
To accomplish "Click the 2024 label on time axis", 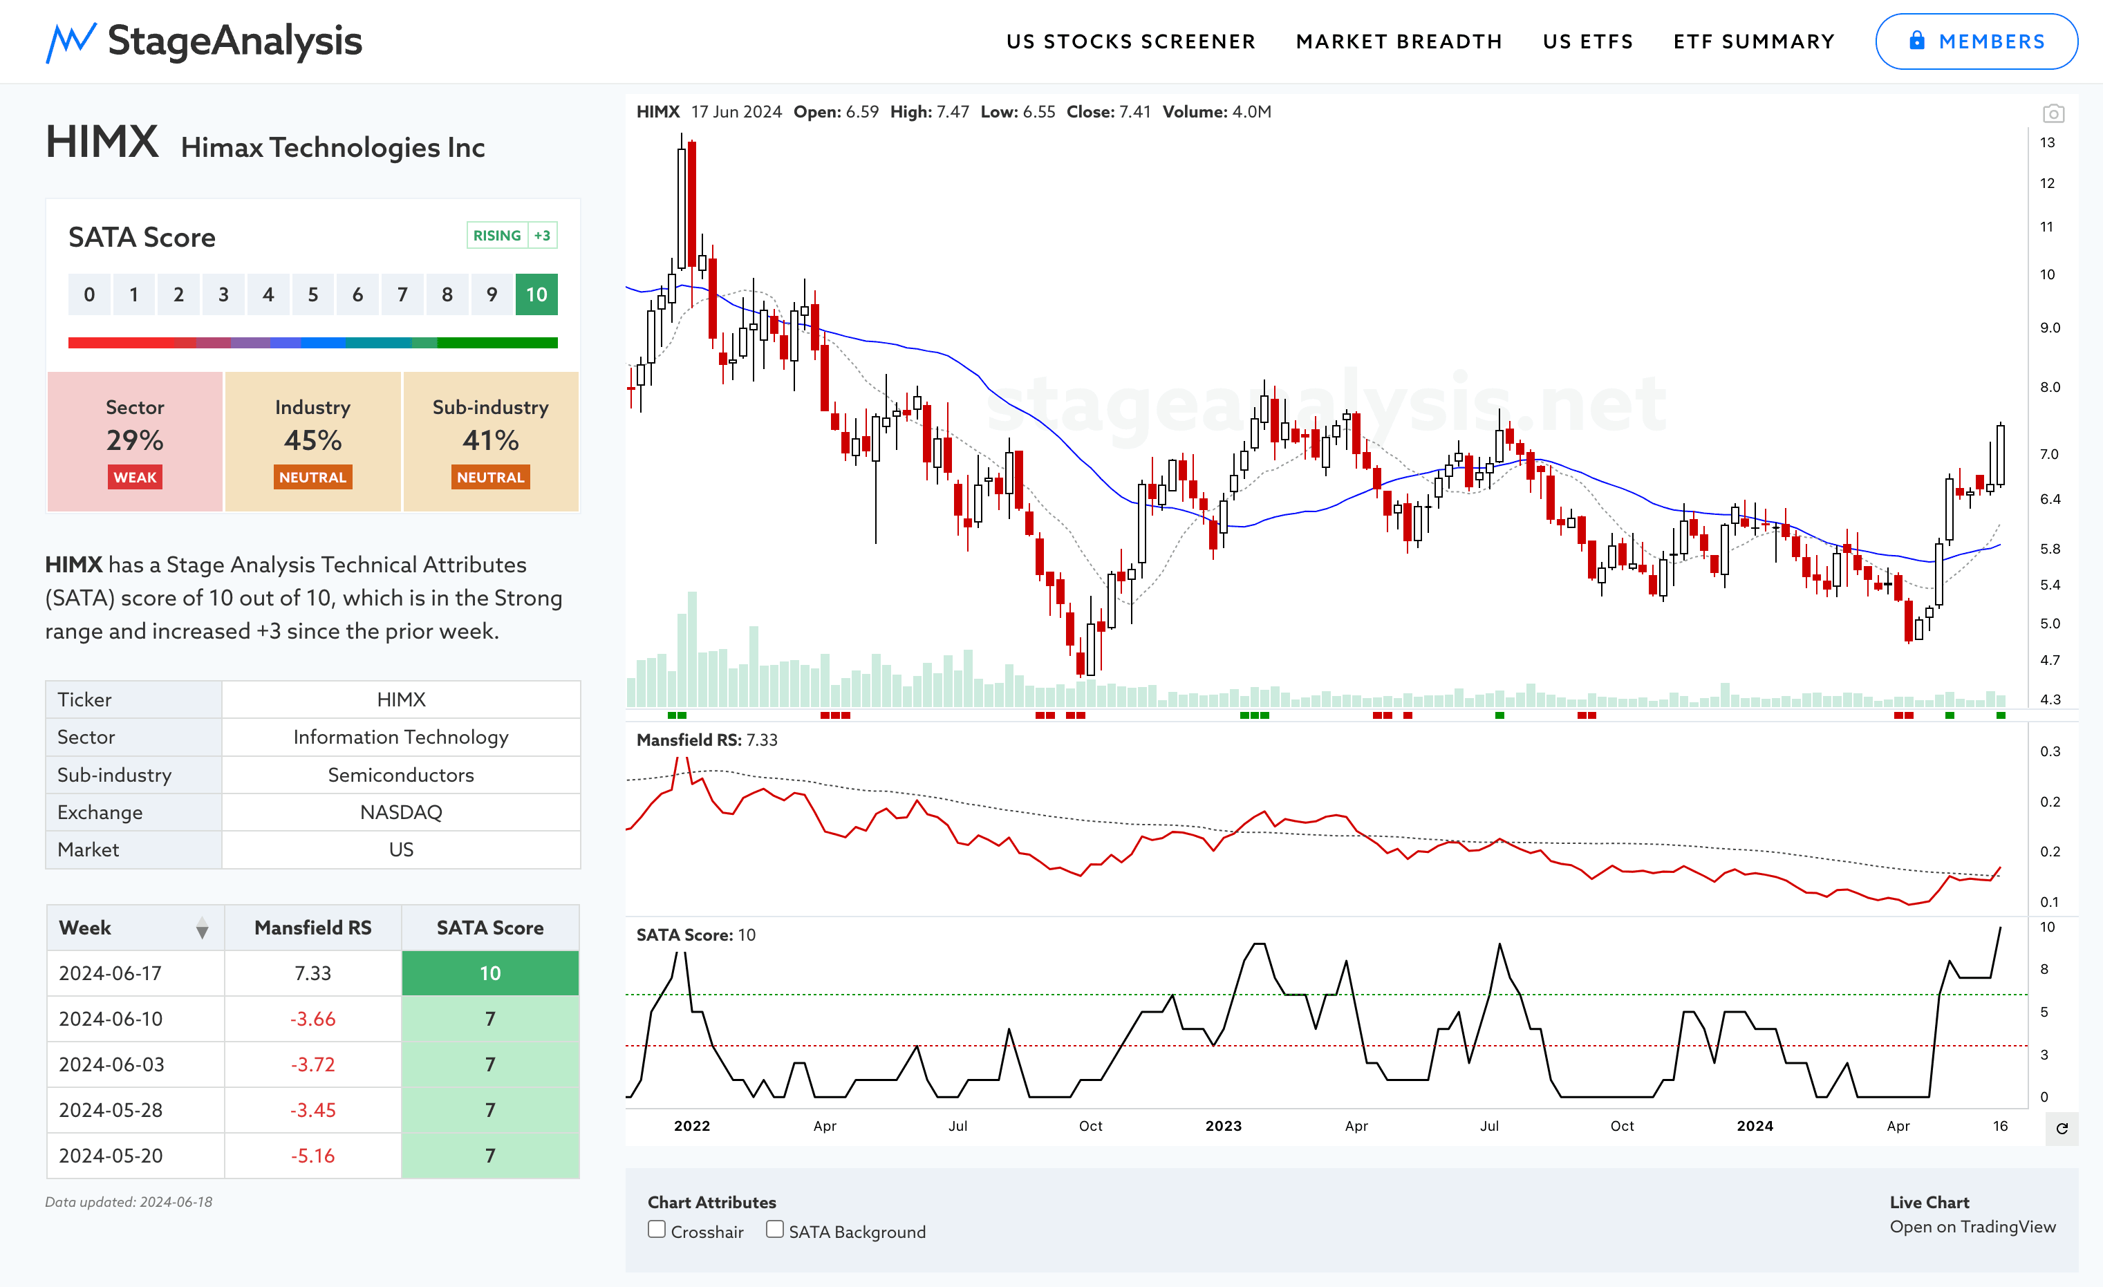I will (x=1755, y=1126).
